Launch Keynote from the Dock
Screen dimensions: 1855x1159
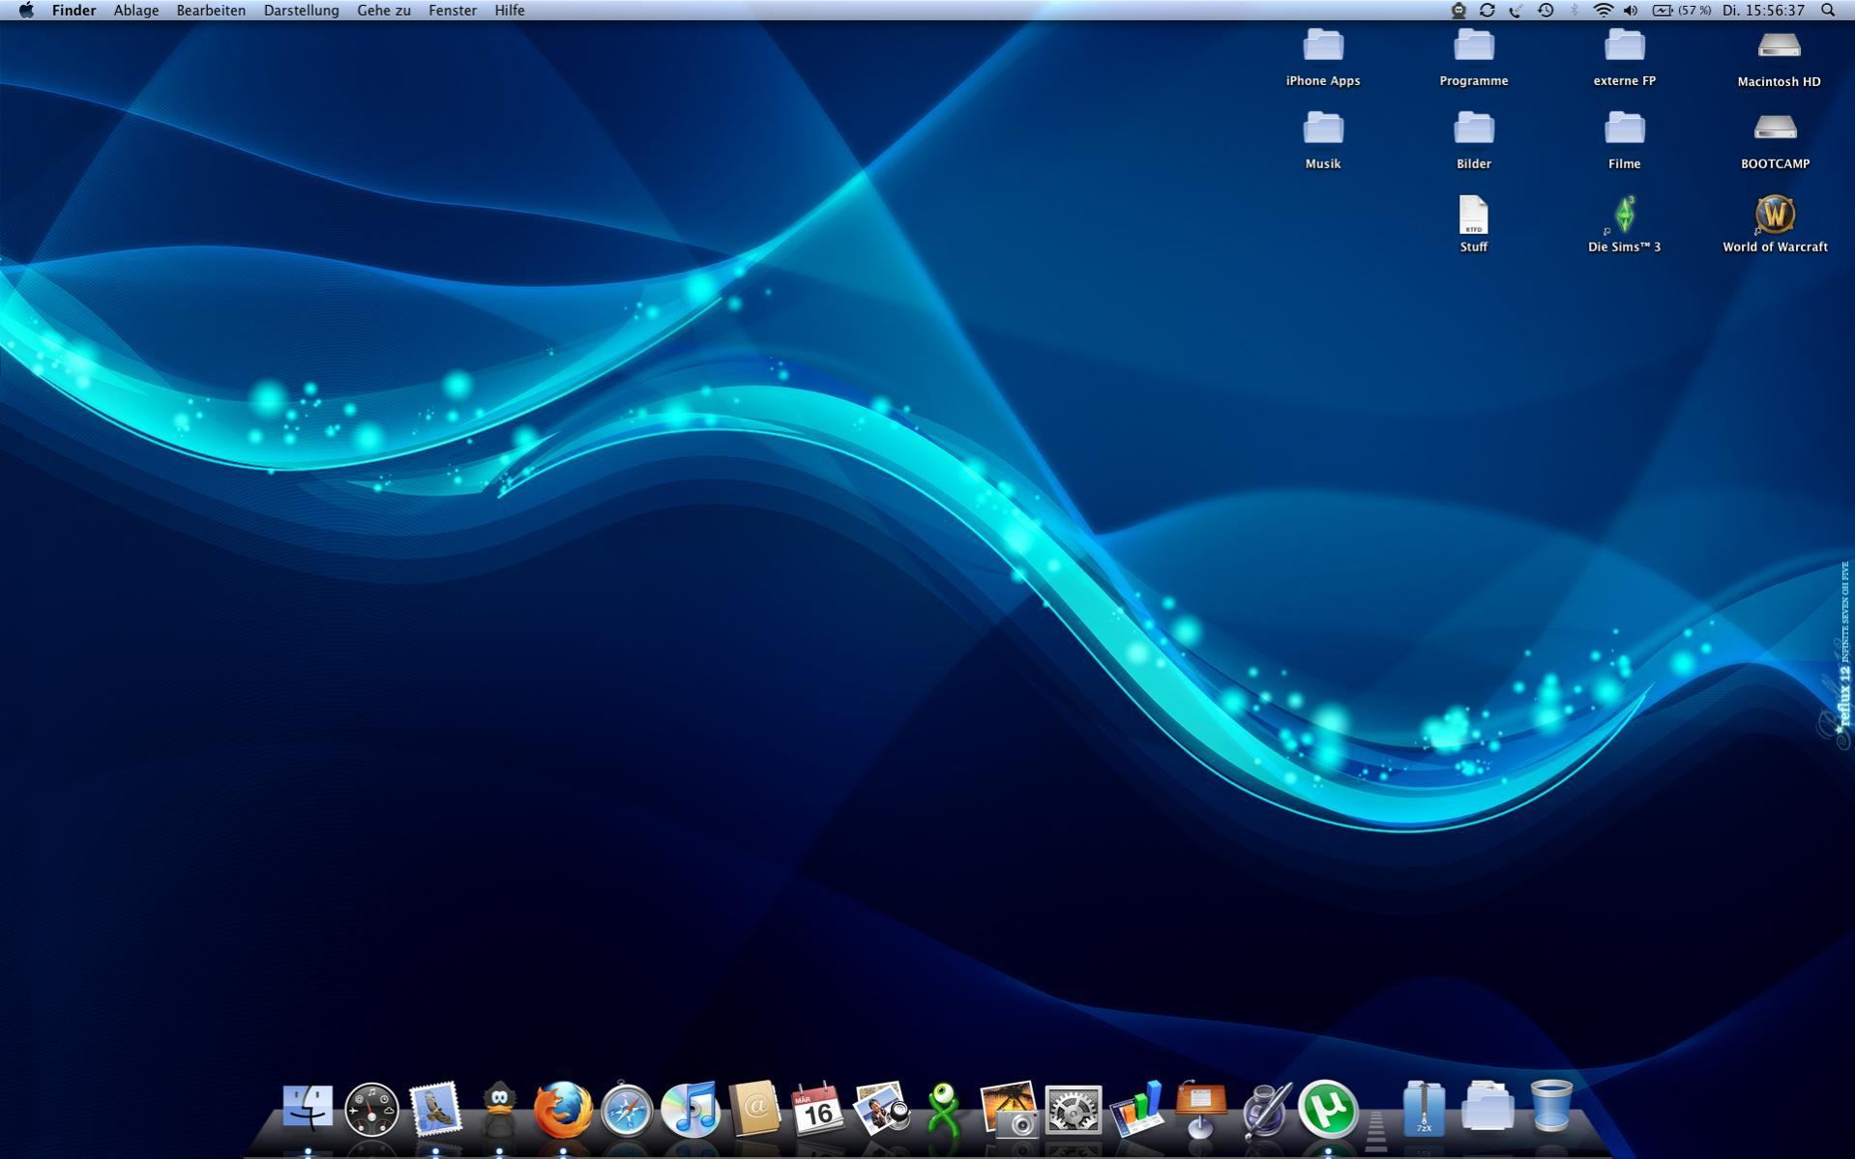pyautogui.click(x=1200, y=1109)
